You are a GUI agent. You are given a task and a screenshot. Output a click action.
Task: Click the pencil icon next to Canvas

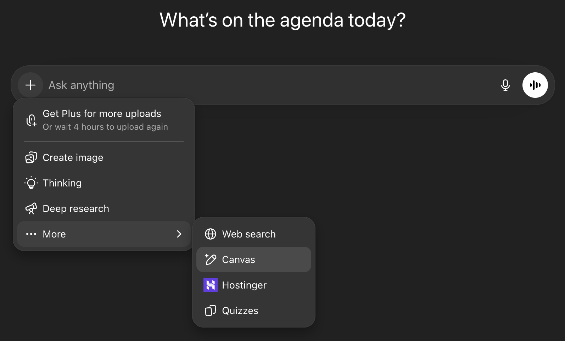pyautogui.click(x=211, y=259)
